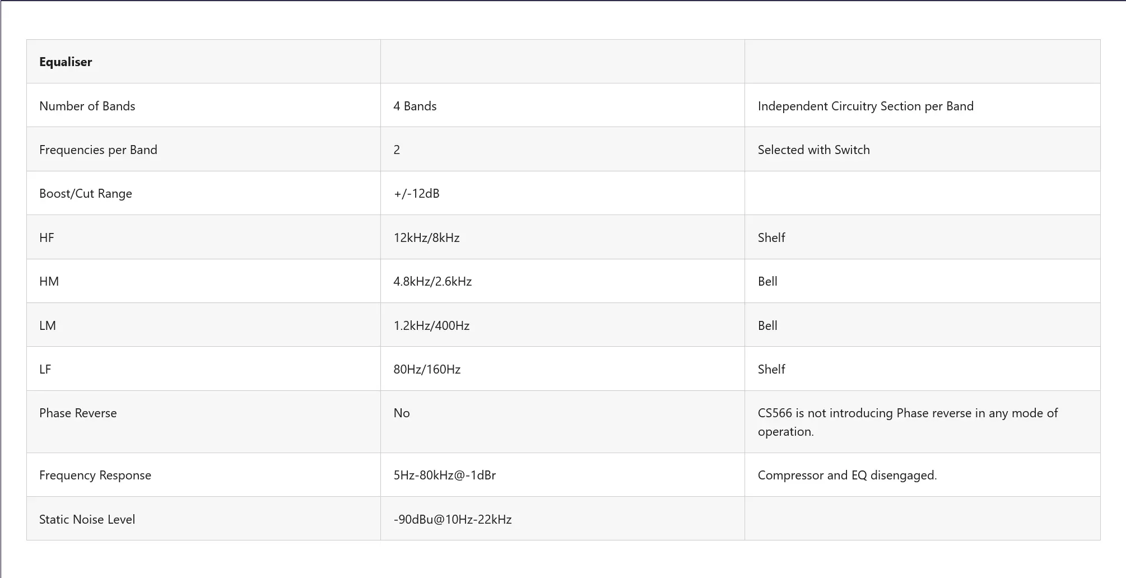1126x578 pixels.
Task: Click the Boost/Cut Range label
Action: coord(86,194)
